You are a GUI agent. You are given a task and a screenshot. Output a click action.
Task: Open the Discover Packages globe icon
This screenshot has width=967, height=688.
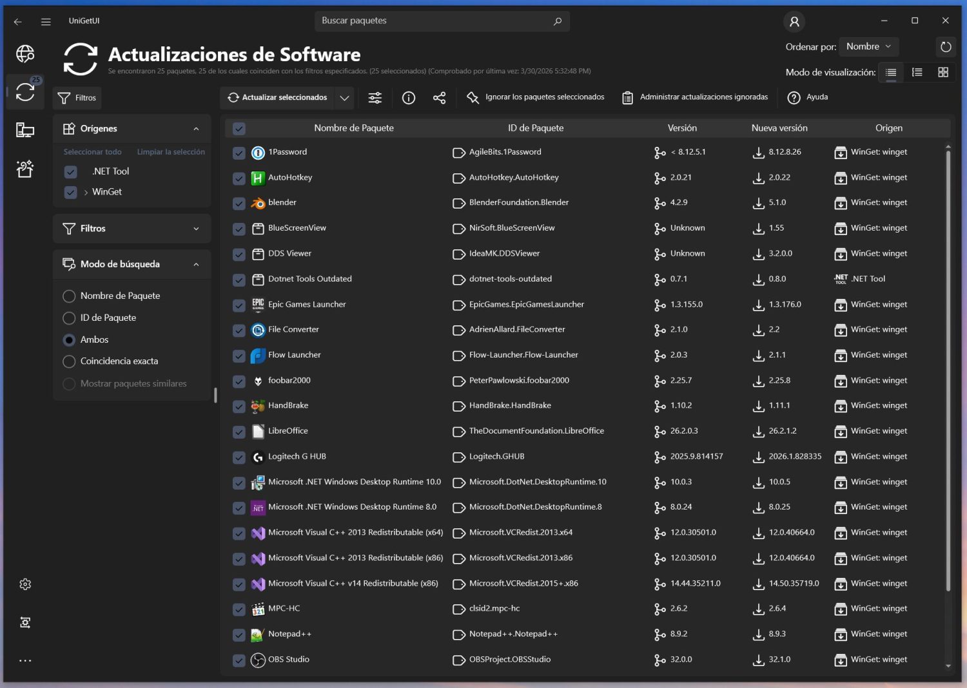click(x=25, y=54)
